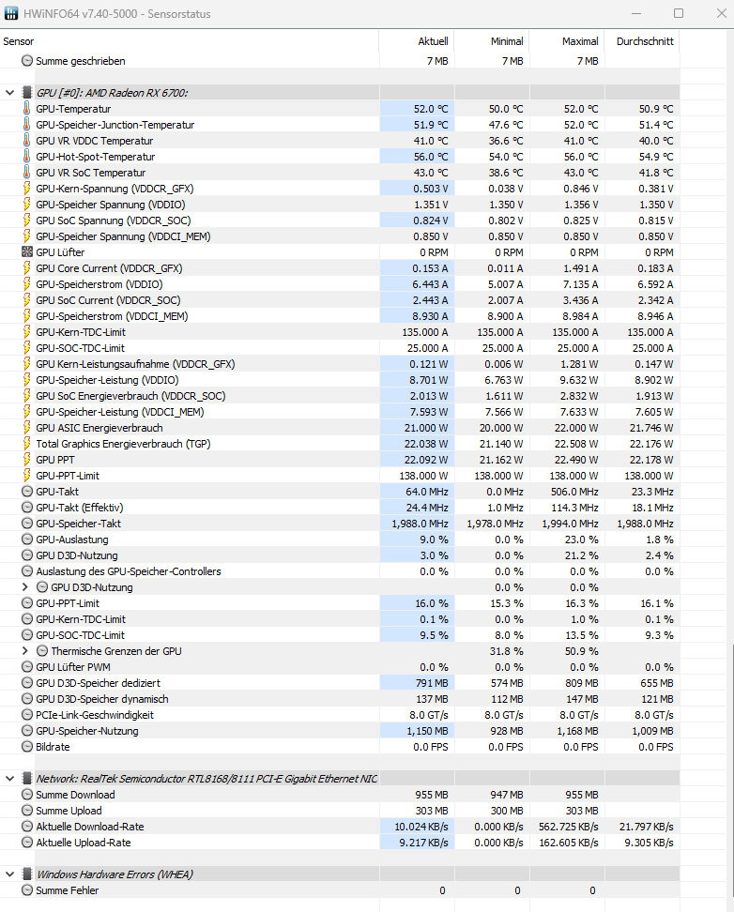Select the GPU-SOC-TDC-Limit 25.000 A row
Viewport: 734px width, 912px height.
click(340, 348)
